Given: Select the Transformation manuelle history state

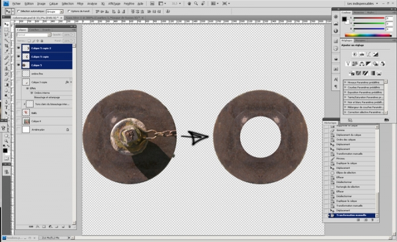Looking at the screenshot, I should 351,215.
